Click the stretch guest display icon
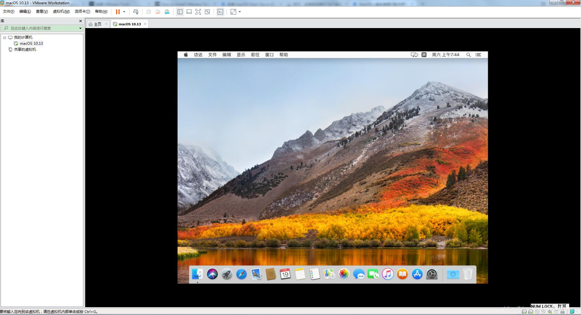The height and width of the screenshot is (315, 581). pos(233,12)
